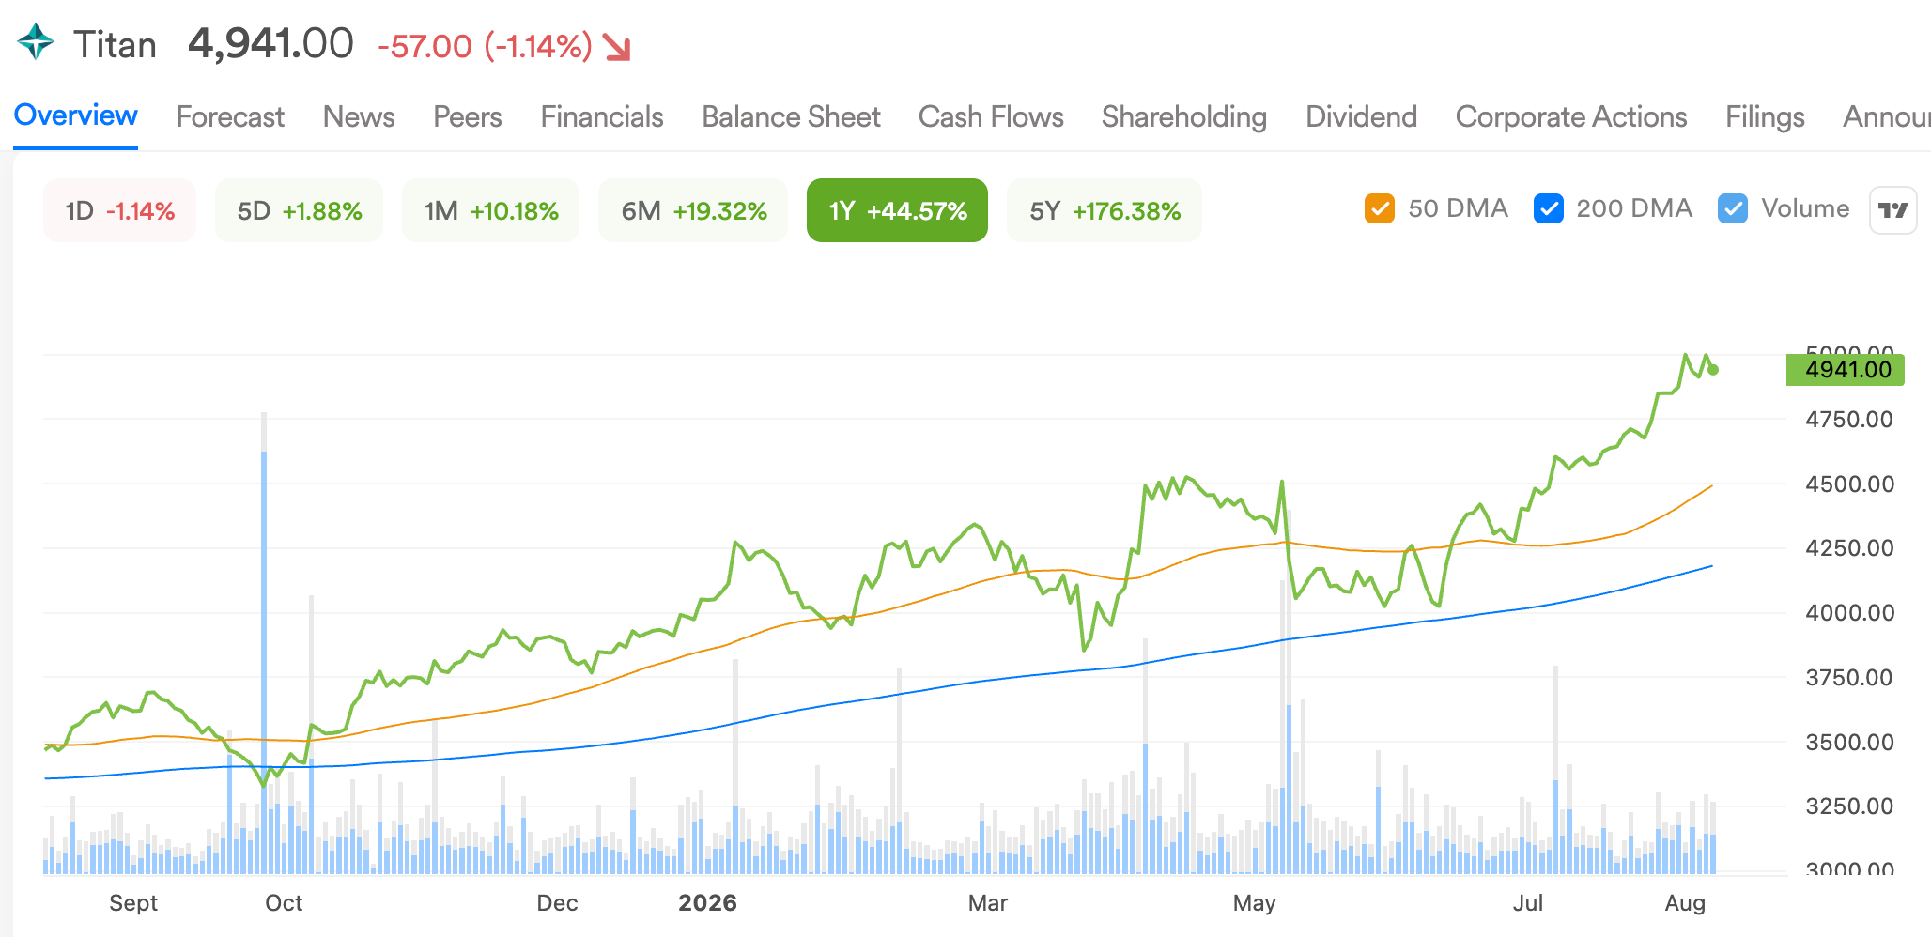Image resolution: width=1931 pixels, height=937 pixels.
Task: Go to the Shareholding tab
Action: 1184,116
